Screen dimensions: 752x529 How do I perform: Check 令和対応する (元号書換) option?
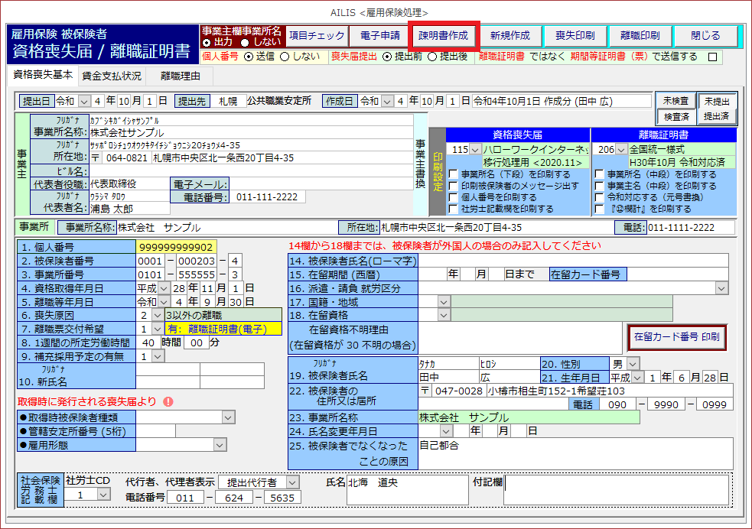(601, 197)
